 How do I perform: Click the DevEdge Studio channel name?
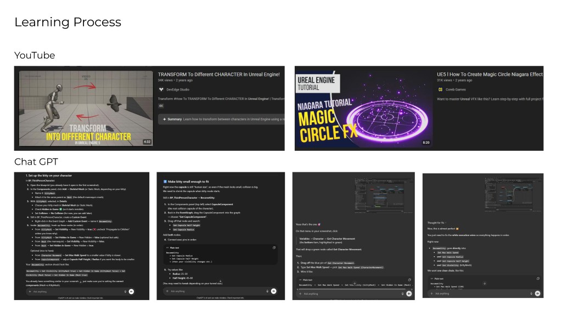coord(178,89)
